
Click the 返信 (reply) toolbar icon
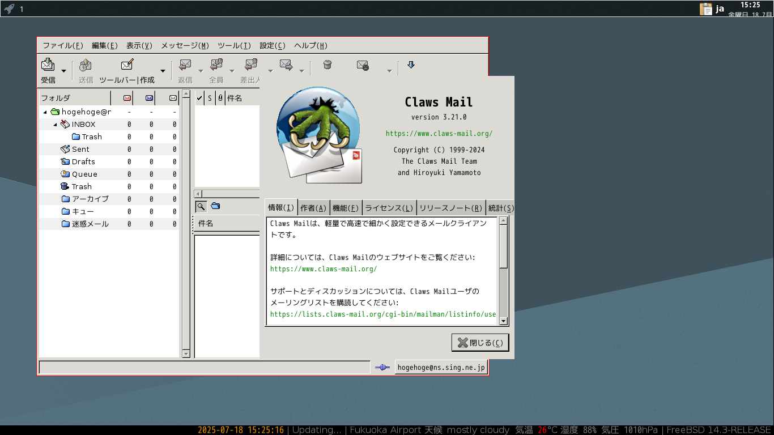tap(185, 65)
